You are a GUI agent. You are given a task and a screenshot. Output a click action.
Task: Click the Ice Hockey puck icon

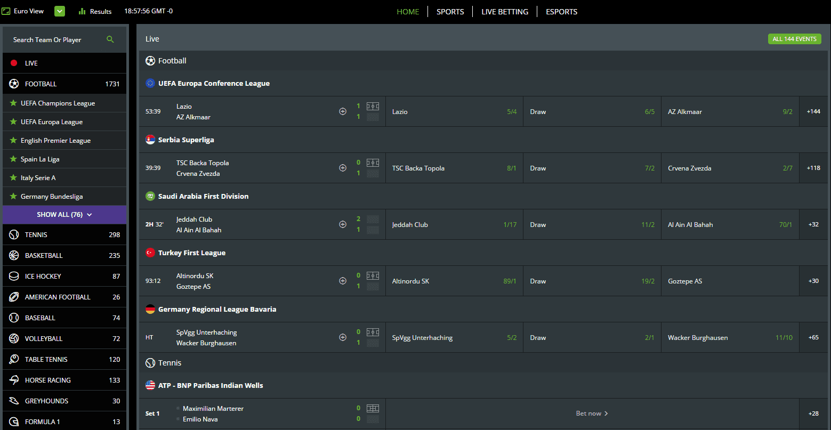pyautogui.click(x=14, y=276)
